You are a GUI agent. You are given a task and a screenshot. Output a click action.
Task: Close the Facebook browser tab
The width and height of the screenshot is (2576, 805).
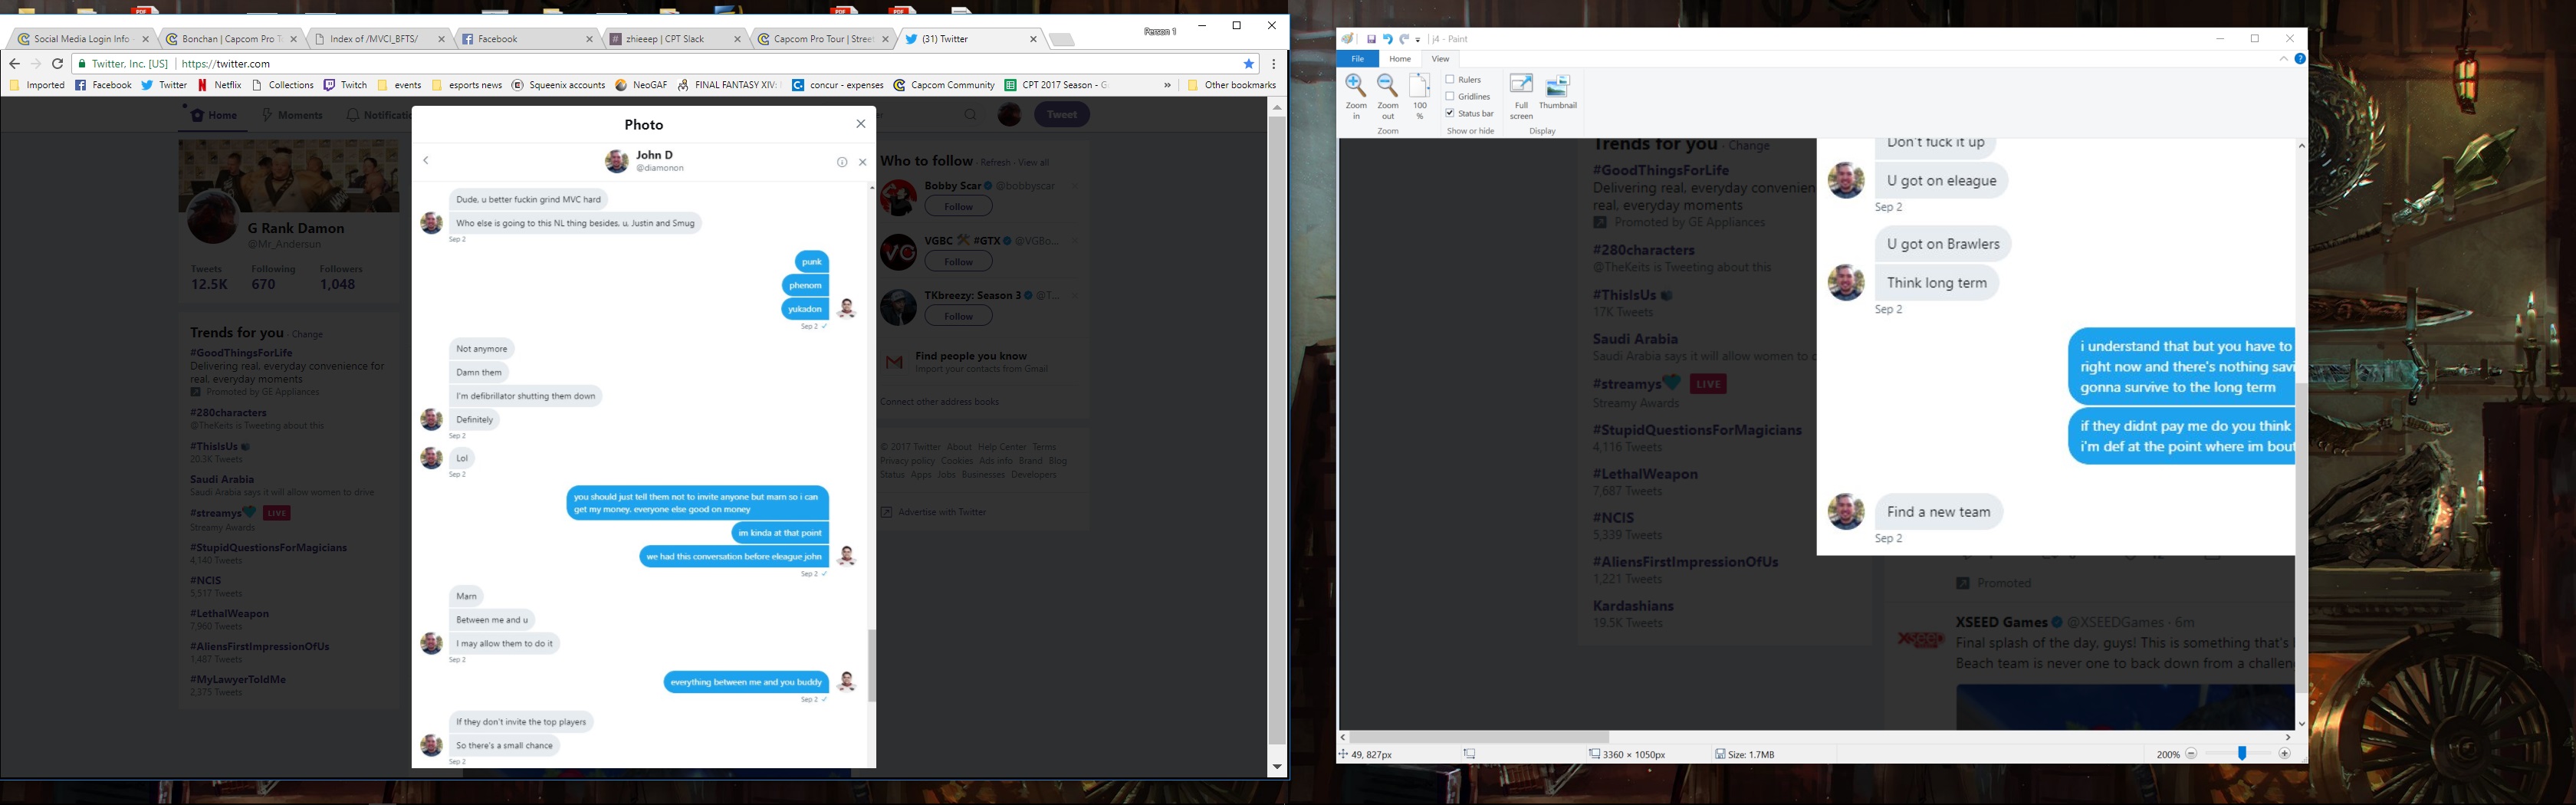(589, 39)
